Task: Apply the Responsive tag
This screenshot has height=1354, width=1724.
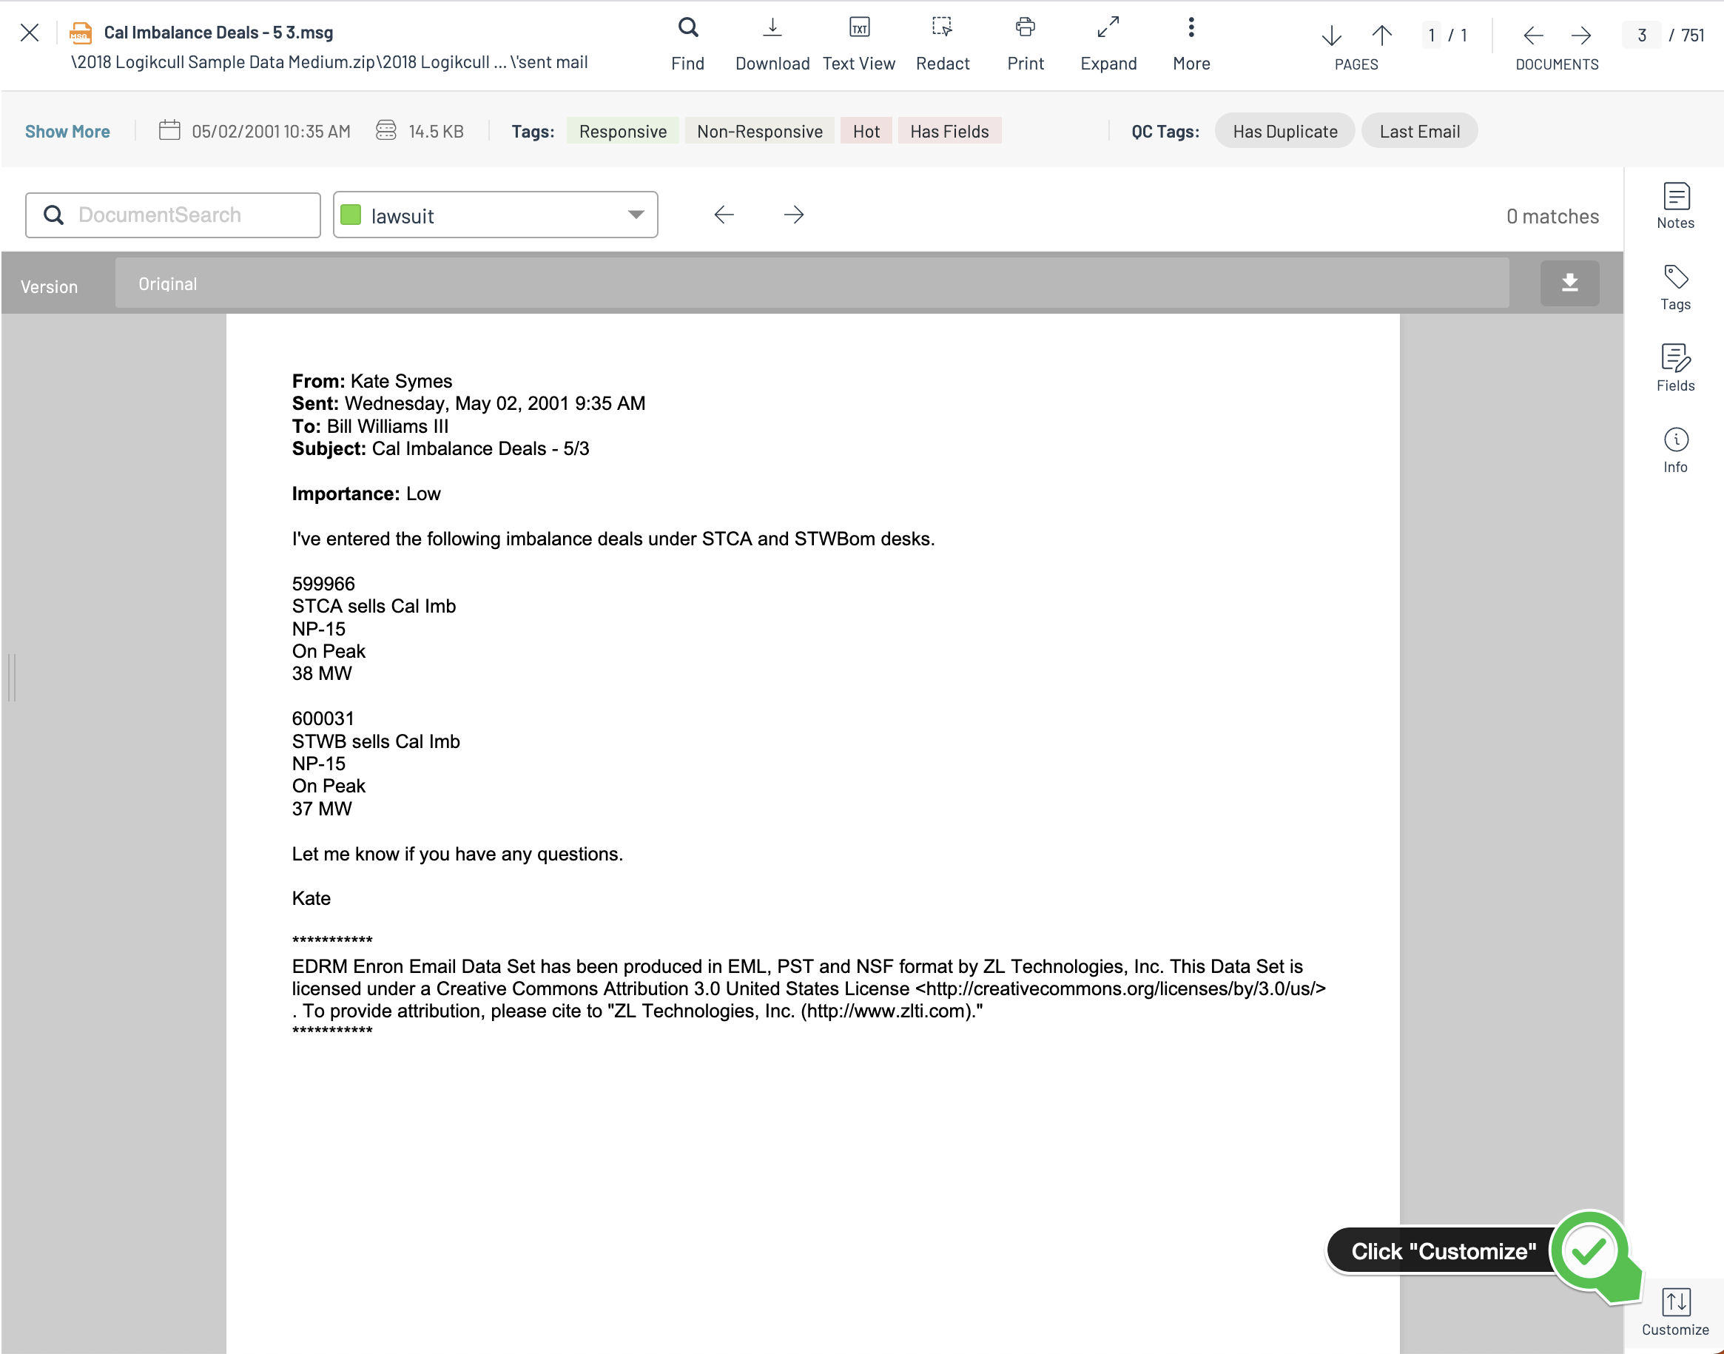Action: click(x=623, y=132)
